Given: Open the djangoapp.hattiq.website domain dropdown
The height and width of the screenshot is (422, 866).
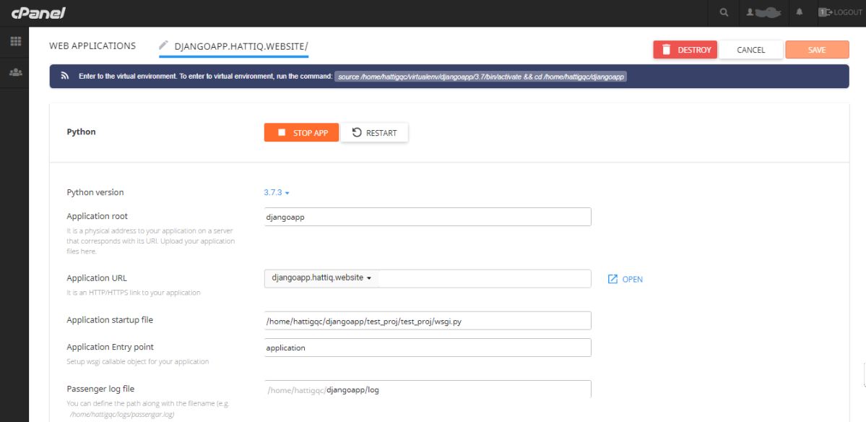Looking at the screenshot, I should click(x=321, y=277).
